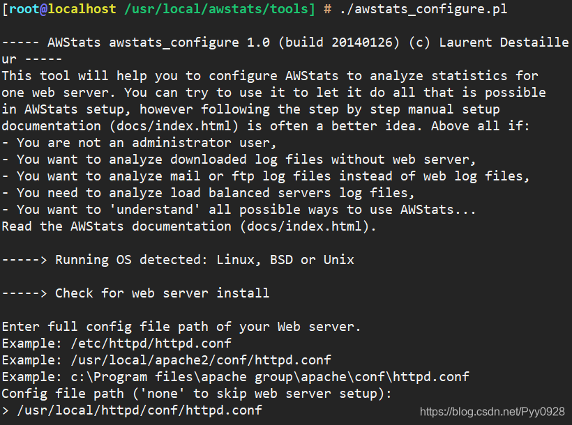
Task: Click the '#' root shell symbol
Action: 328,9
